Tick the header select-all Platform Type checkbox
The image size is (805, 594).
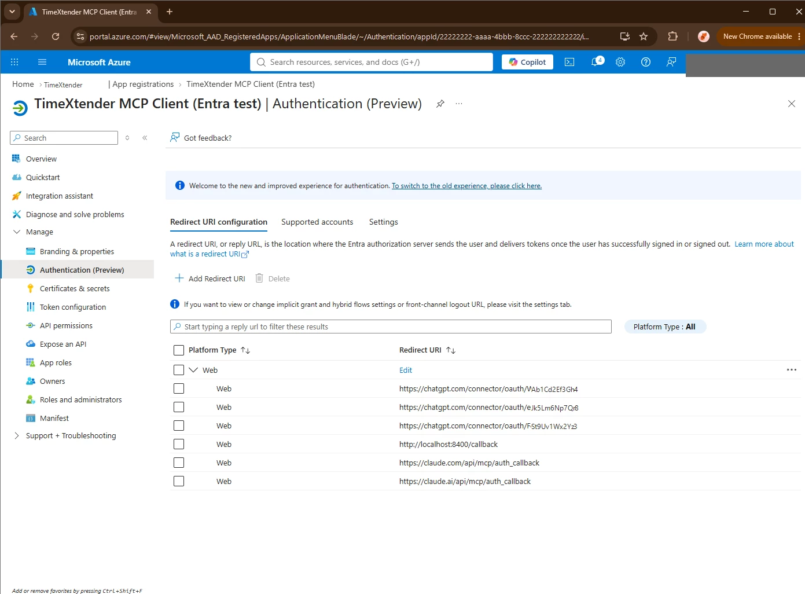(179, 350)
